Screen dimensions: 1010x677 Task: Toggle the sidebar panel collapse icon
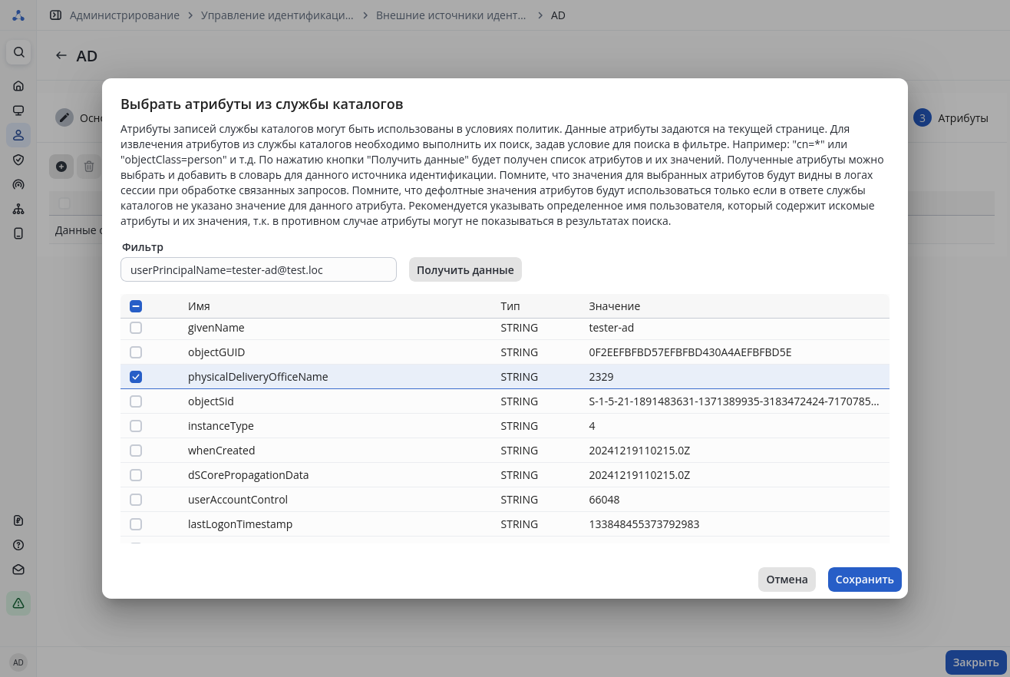click(x=55, y=15)
